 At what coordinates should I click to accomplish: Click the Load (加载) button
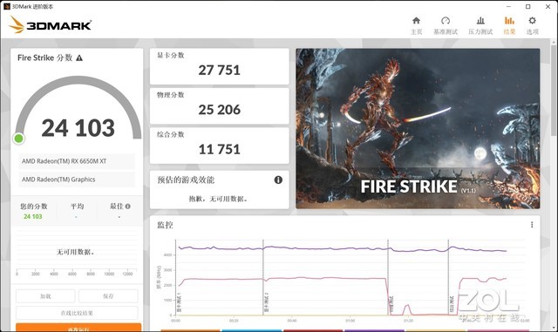[x=45, y=296]
